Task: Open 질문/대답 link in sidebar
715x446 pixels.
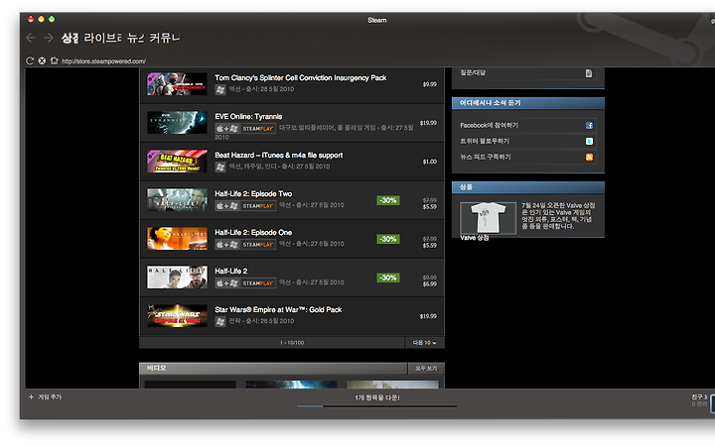Action: (473, 72)
